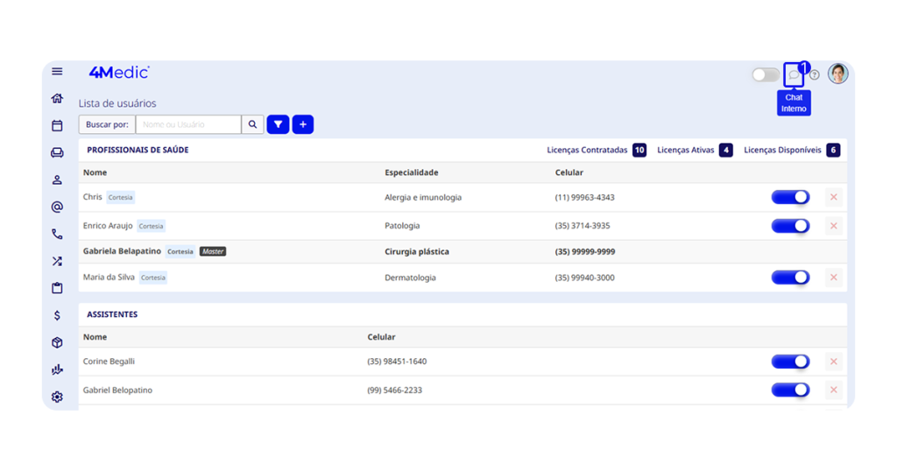Click the Nome ou Usuário search field
Image resolution: width=897 pixels, height=471 pixels.
coord(187,125)
